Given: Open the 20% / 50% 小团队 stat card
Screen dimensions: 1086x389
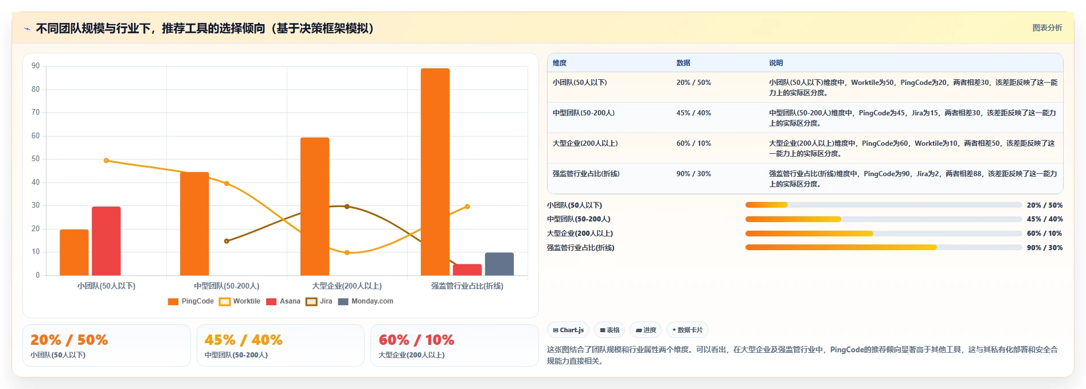Looking at the screenshot, I should 107,345.
